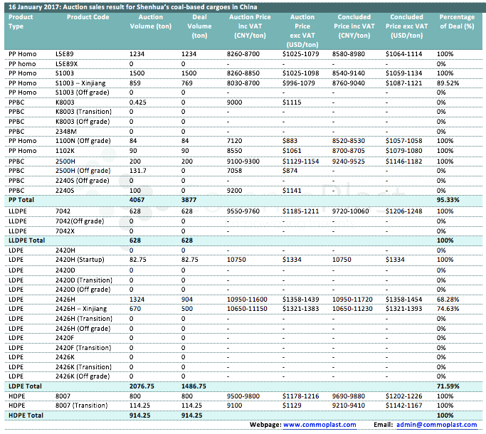Screen dimensions: 486x434
Task: Click the 2426H – Xinjiang product code cell
Action: pos(80,309)
